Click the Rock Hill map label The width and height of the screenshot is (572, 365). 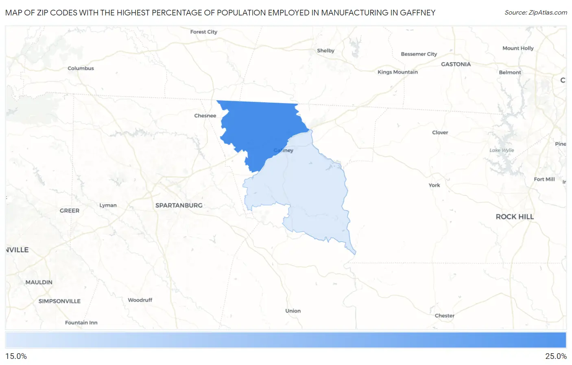(515, 217)
